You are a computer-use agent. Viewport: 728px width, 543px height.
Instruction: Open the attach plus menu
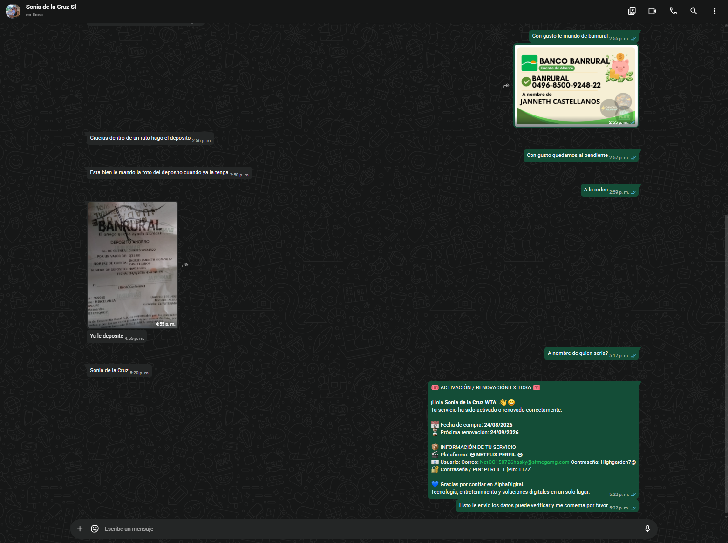pos(80,529)
